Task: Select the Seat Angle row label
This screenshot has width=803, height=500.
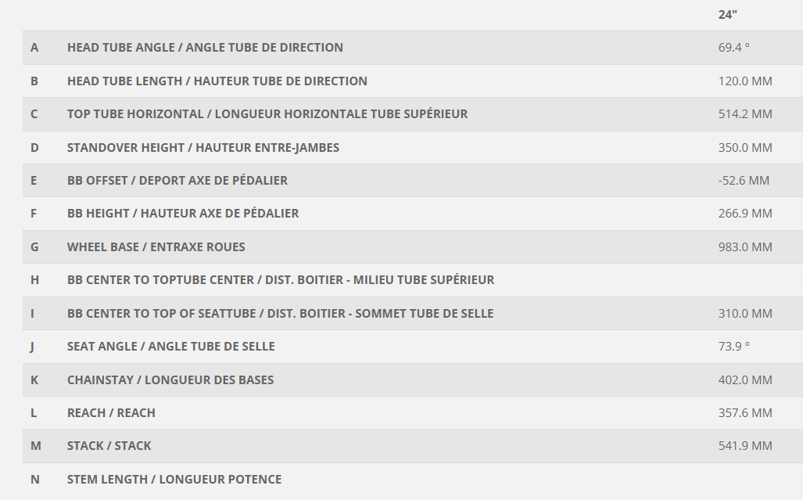Action: coord(170,347)
